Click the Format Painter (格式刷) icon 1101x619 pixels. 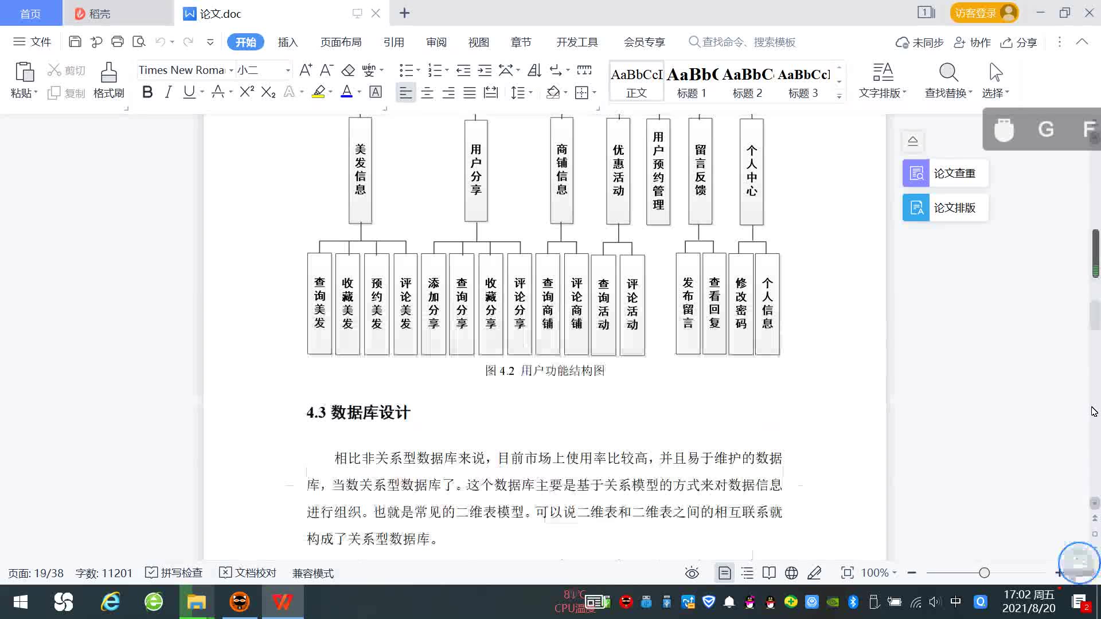(x=108, y=80)
